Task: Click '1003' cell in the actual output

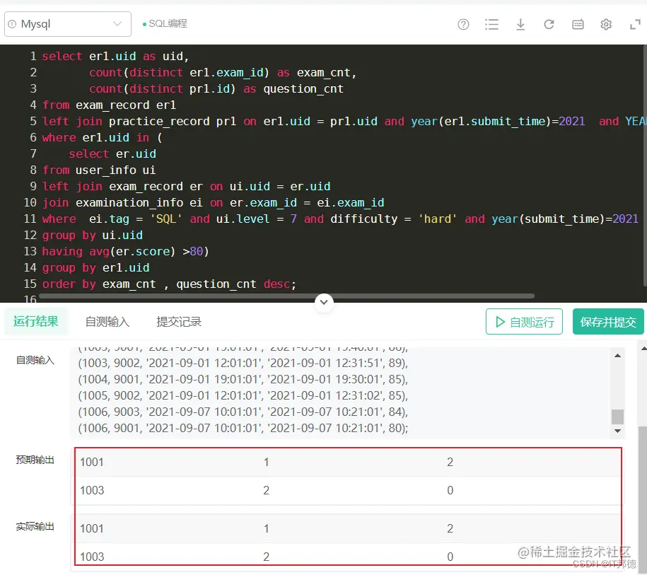Action: [x=92, y=557]
